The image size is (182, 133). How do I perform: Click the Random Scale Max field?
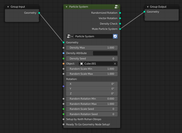[92, 74]
